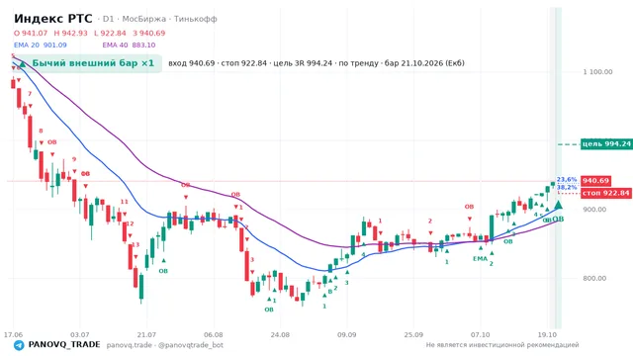
Task: Click the Telegram icon beside PANOVQ_TRADE
Action: tap(19, 345)
